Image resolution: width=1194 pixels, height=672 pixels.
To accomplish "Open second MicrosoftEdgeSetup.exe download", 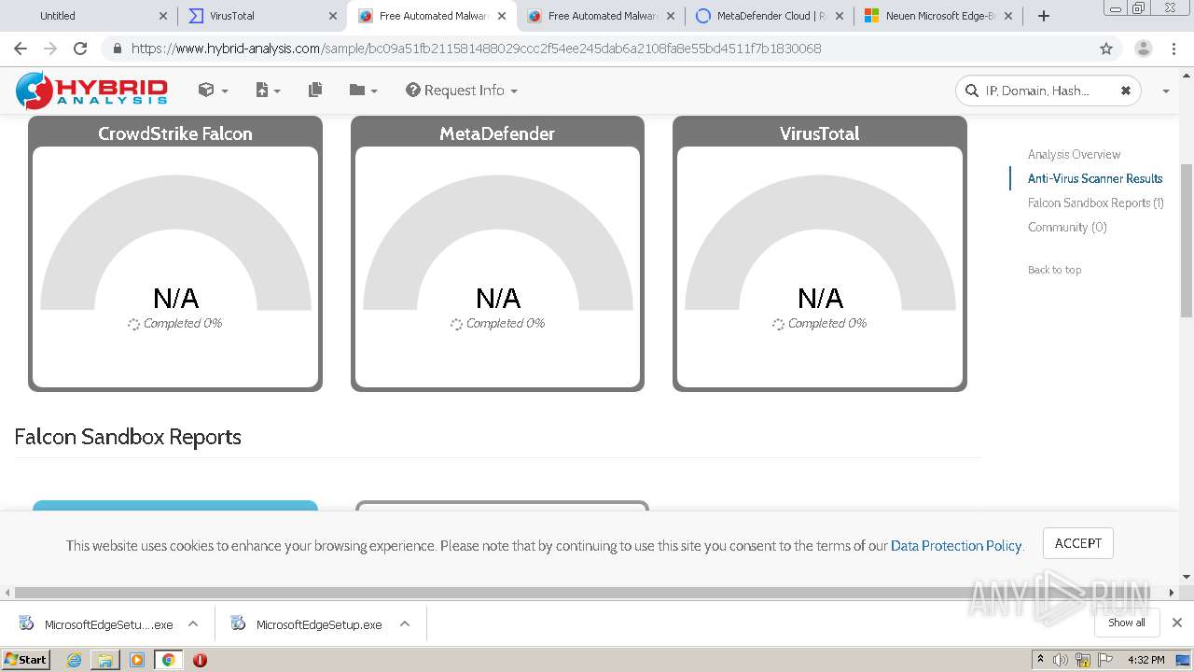I will [308, 624].
